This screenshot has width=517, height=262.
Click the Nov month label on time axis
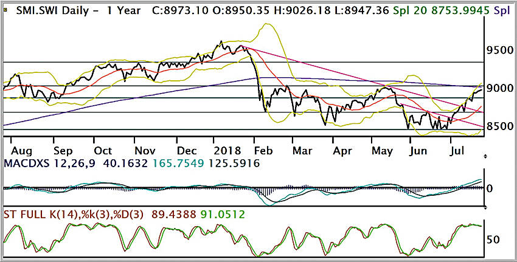click(x=145, y=151)
